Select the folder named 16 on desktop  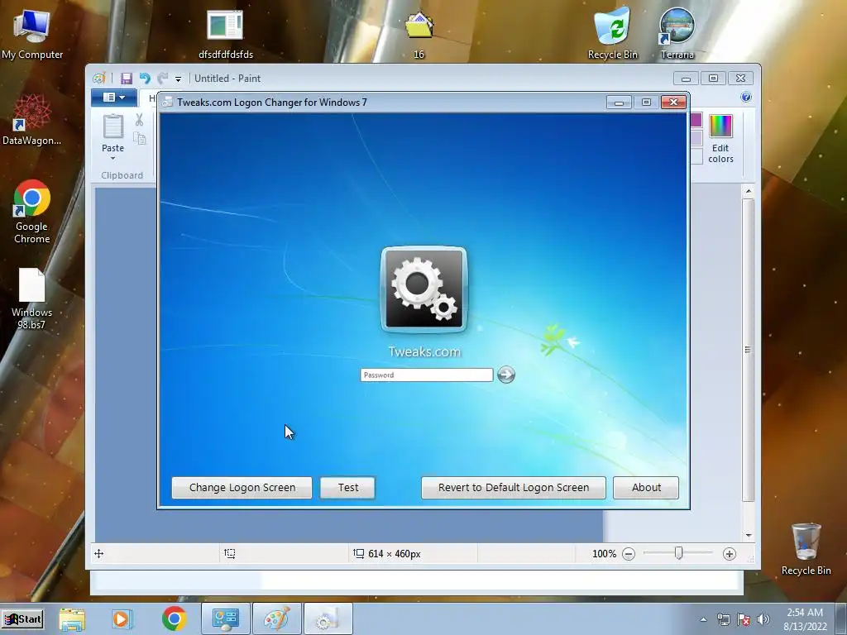pos(419,34)
